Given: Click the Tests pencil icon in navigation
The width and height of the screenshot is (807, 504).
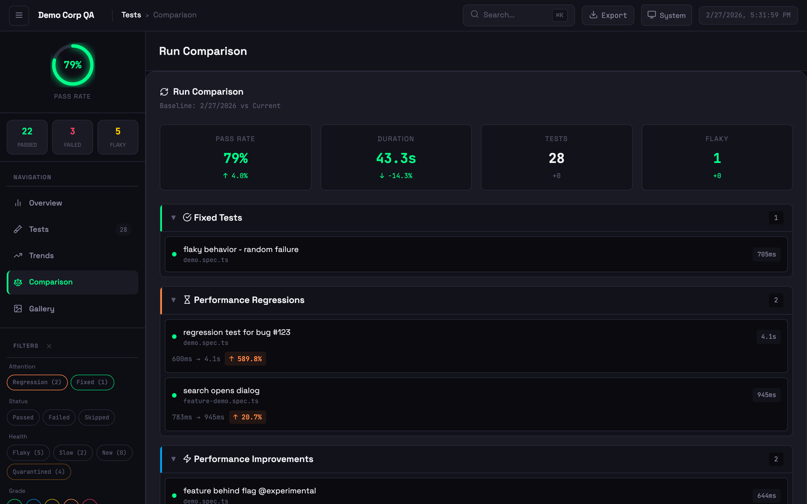Looking at the screenshot, I should (18, 229).
